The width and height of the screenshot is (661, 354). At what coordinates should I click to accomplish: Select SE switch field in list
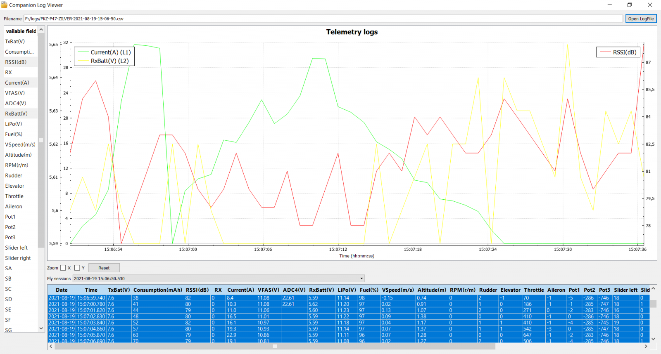[x=21, y=309]
